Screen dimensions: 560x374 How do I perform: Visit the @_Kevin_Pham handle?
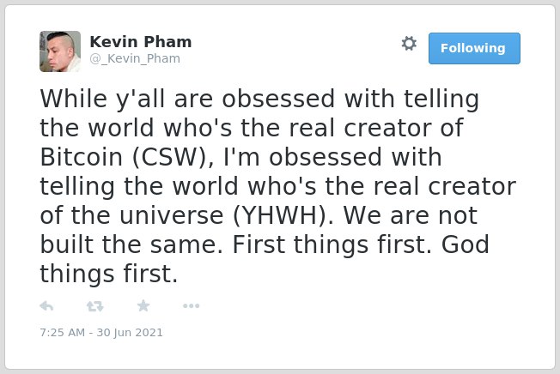[x=135, y=58]
